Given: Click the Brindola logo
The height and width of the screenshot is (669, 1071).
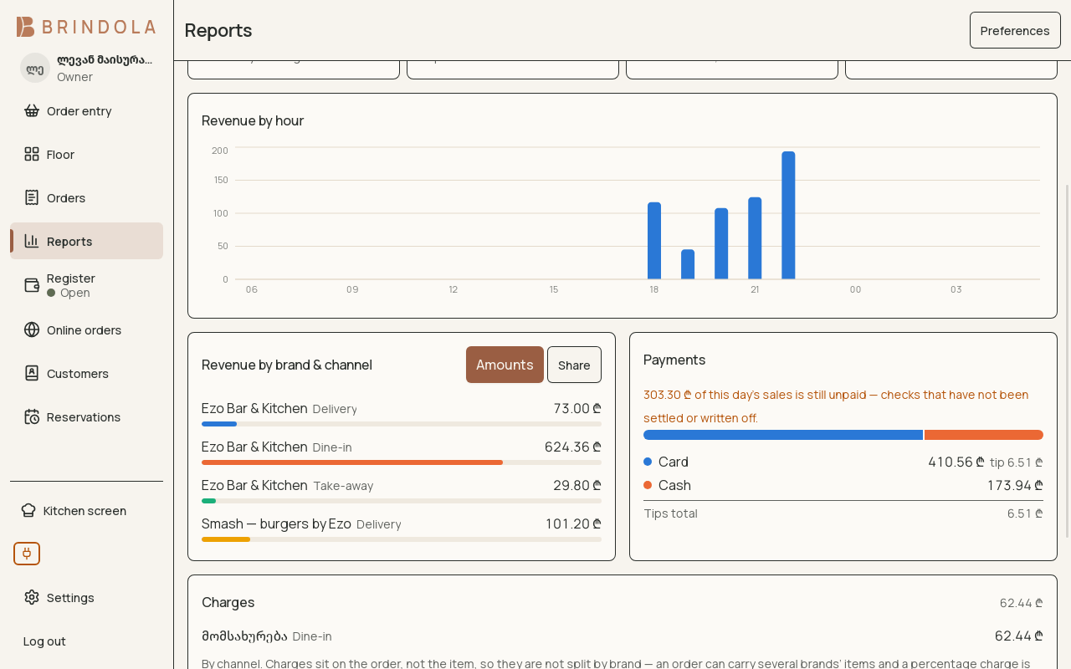Looking at the screenshot, I should pyautogui.click(x=86, y=27).
